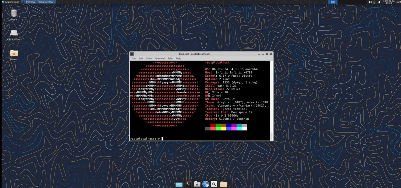Select the workspace switcher in the top panel

point(333,2)
